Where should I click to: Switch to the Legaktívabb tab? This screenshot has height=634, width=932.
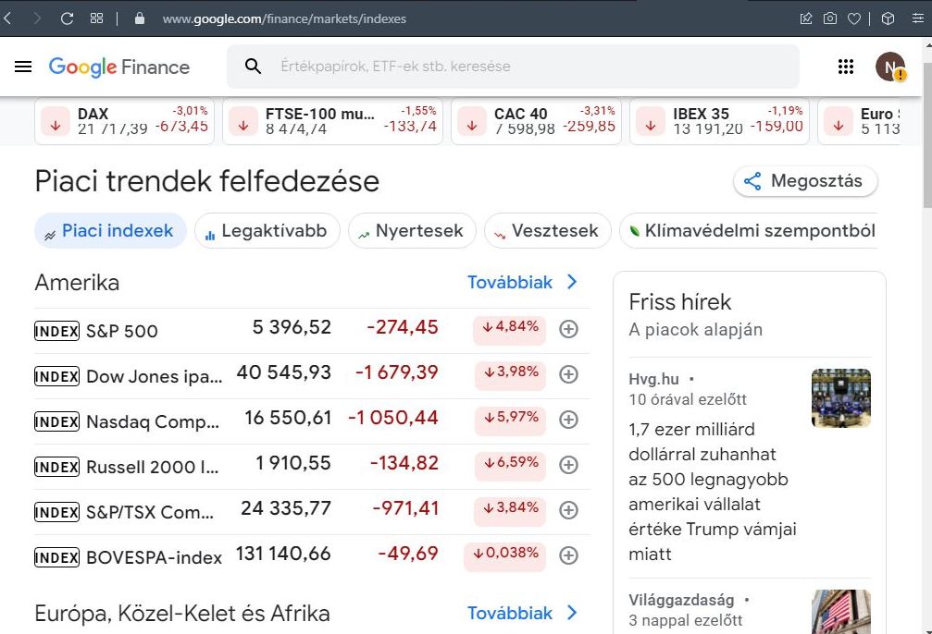tap(267, 230)
